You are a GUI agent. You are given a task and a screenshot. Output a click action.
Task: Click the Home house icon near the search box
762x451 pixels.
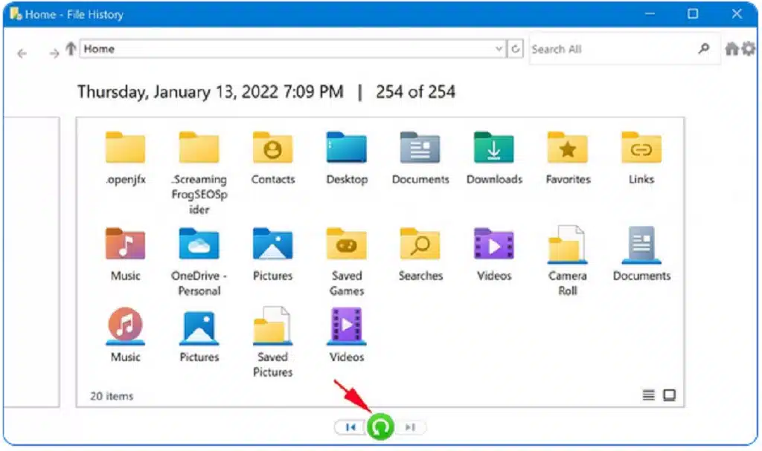pos(732,48)
